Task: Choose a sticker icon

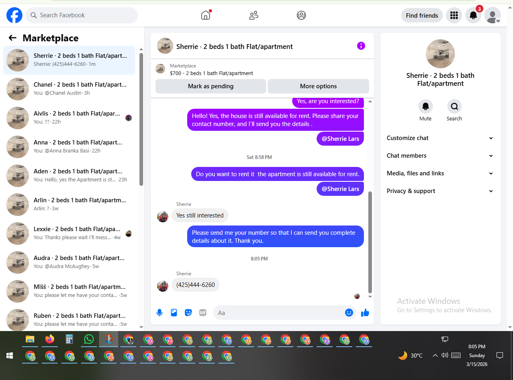Action: pos(188,313)
